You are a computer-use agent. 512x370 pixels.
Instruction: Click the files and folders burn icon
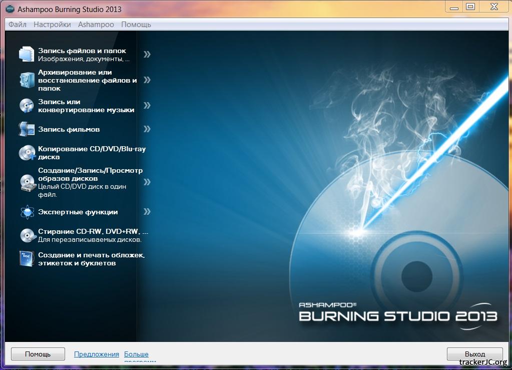pyautogui.click(x=26, y=54)
